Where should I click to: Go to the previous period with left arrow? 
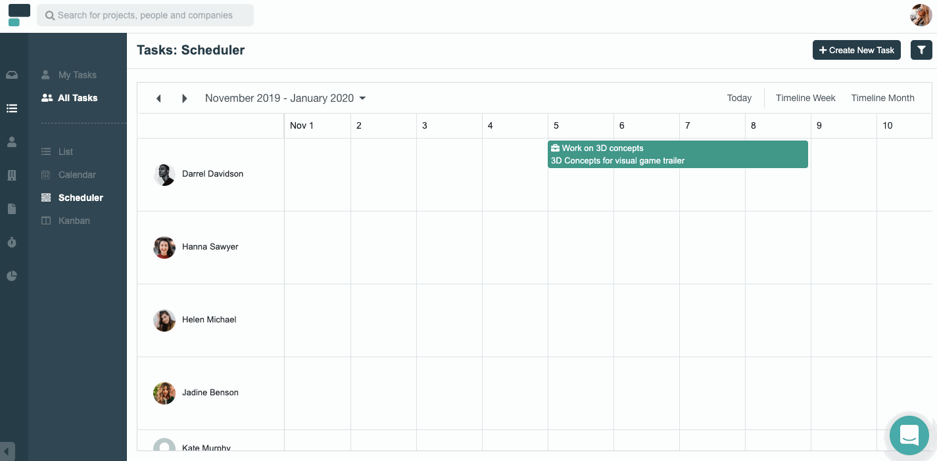[158, 99]
